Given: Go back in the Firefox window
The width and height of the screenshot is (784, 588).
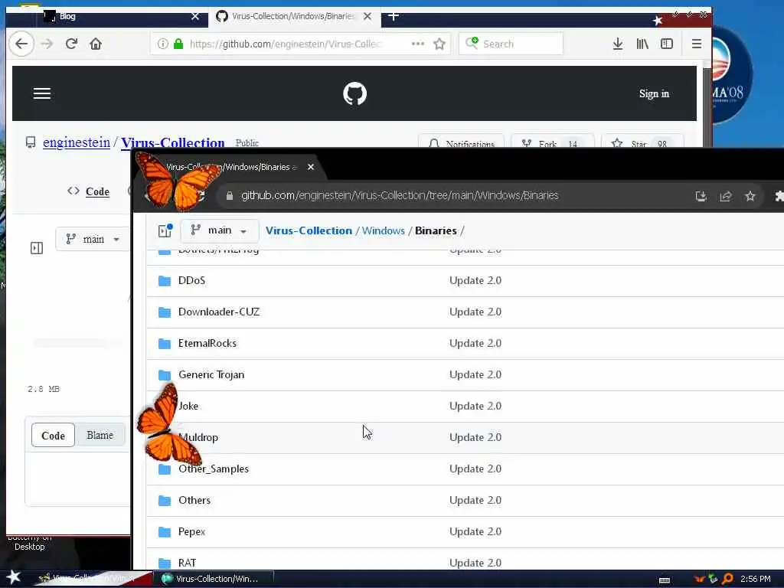Looking at the screenshot, I should click(x=21, y=44).
